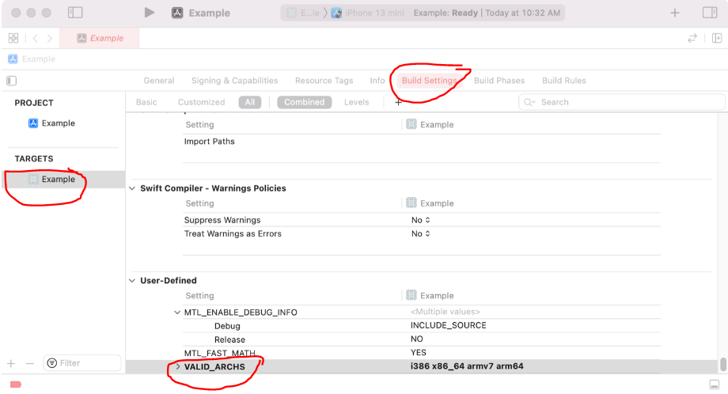Open the related items grid menu
The height and width of the screenshot is (394, 728).
[x=13, y=38]
